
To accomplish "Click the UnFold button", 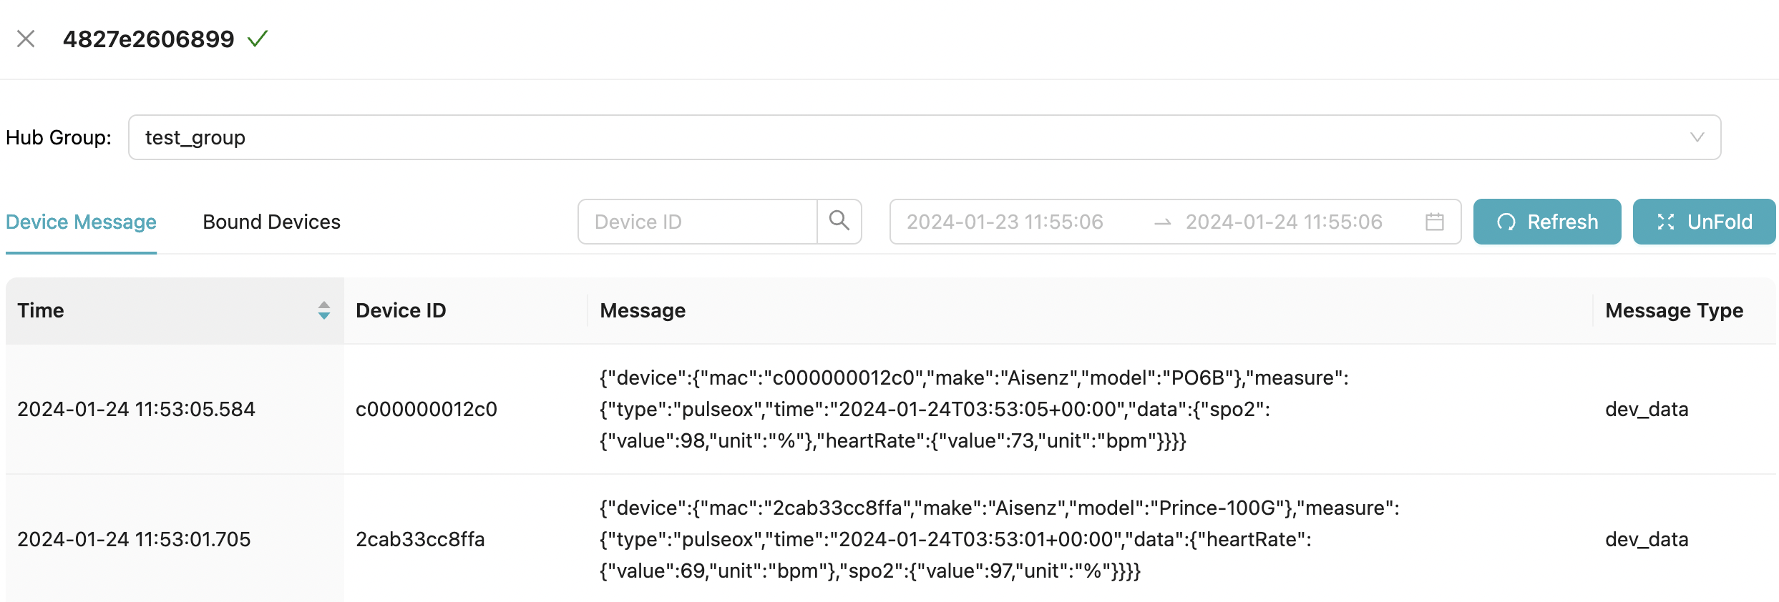I will click(x=1704, y=222).
